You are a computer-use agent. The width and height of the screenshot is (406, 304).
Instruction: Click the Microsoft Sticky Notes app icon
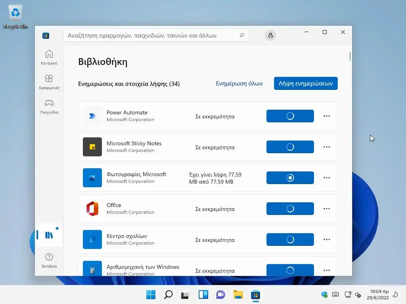[x=92, y=147]
